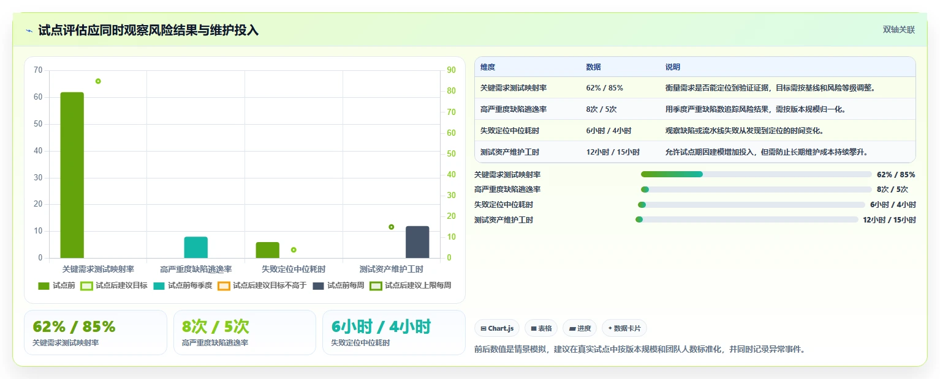
Task: Open the 8次 / 5次 data card
Action: click(x=244, y=333)
